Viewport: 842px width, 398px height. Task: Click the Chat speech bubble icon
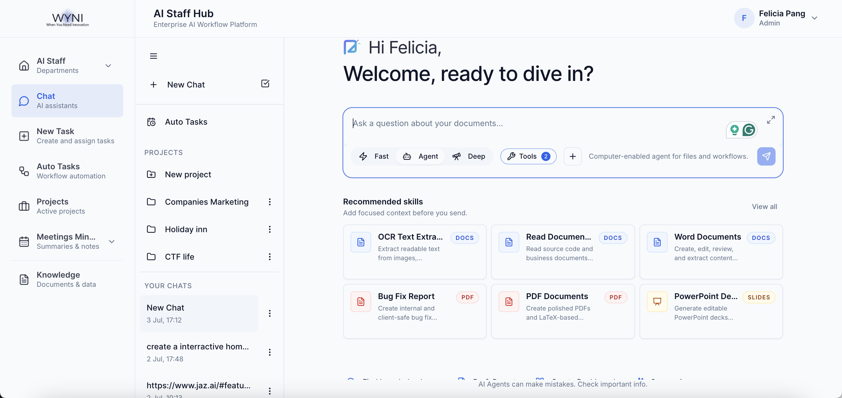pos(24,101)
